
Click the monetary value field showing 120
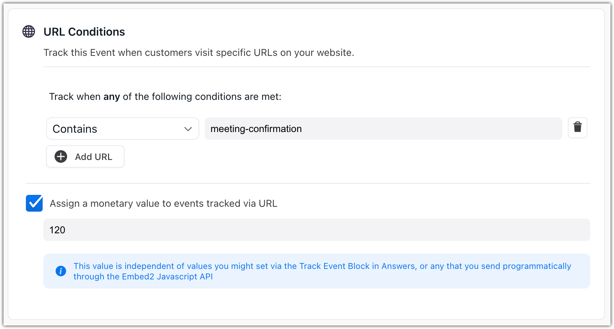pos(316,230)
